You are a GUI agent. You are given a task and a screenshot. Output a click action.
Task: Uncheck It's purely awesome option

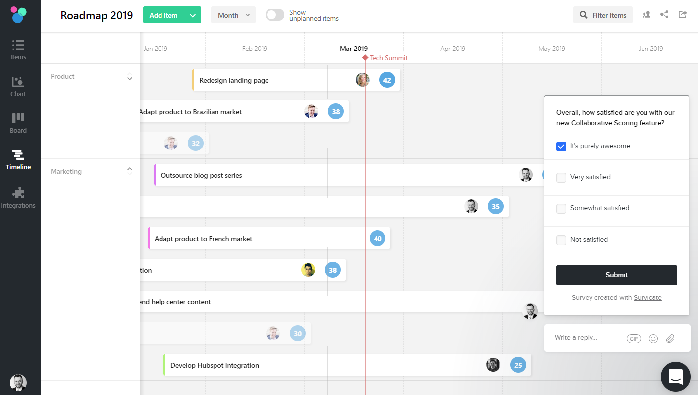click(561, 146)
